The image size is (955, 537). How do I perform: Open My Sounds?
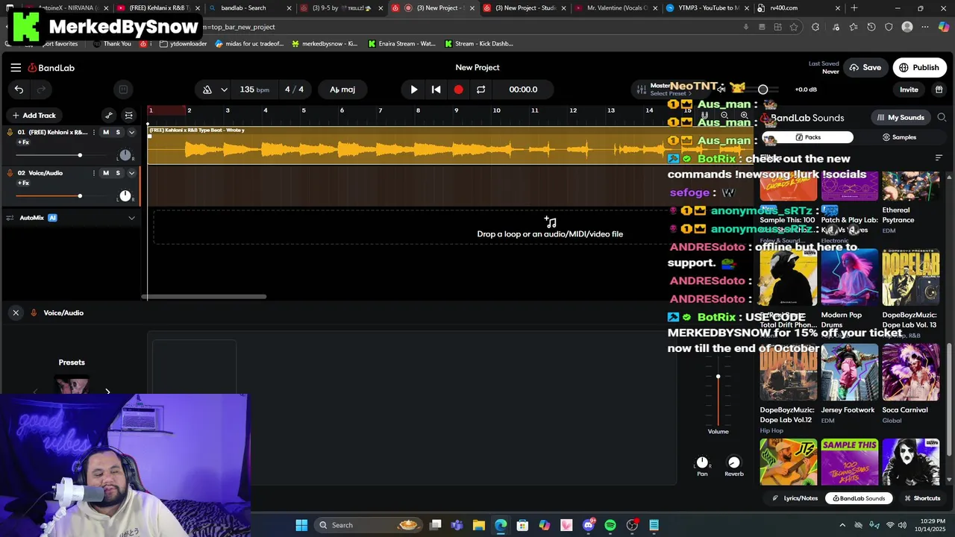901,117
